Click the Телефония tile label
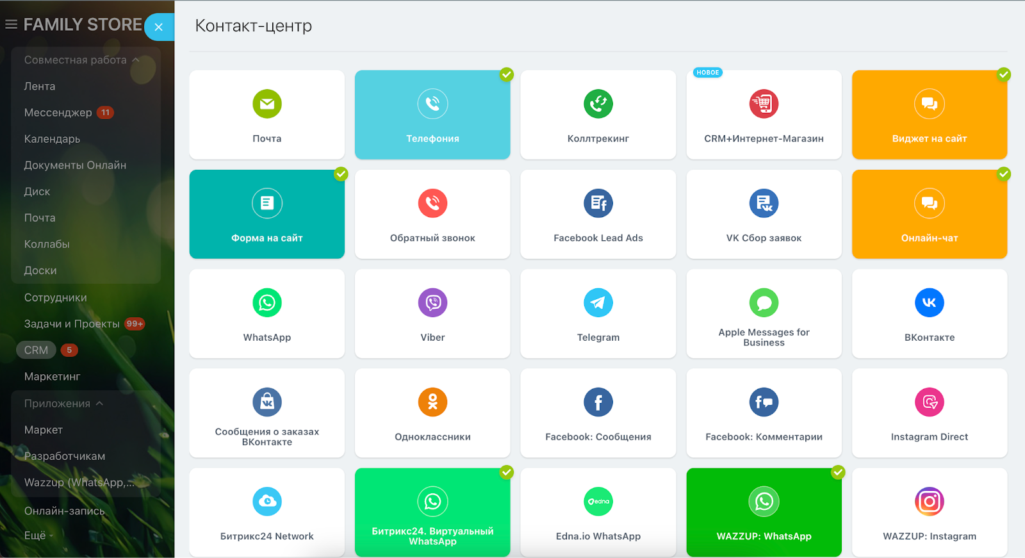 432,138
